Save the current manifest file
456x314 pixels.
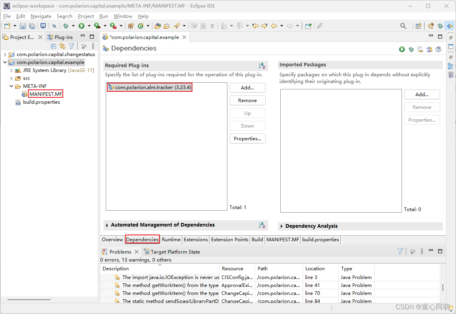(23, 26)
